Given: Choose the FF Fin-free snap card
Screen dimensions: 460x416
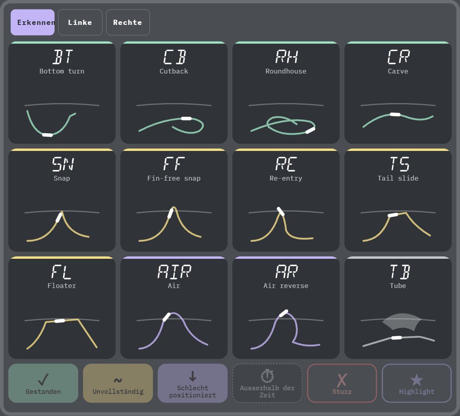Looking at the screenshot, I should (x=174, y=200).
